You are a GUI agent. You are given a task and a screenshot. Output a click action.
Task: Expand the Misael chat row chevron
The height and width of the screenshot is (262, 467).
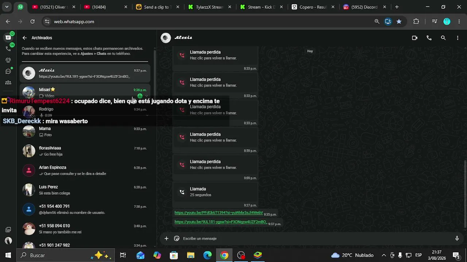tap(146, 96)
